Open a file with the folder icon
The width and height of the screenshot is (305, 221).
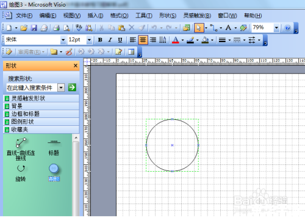point(24,28)
